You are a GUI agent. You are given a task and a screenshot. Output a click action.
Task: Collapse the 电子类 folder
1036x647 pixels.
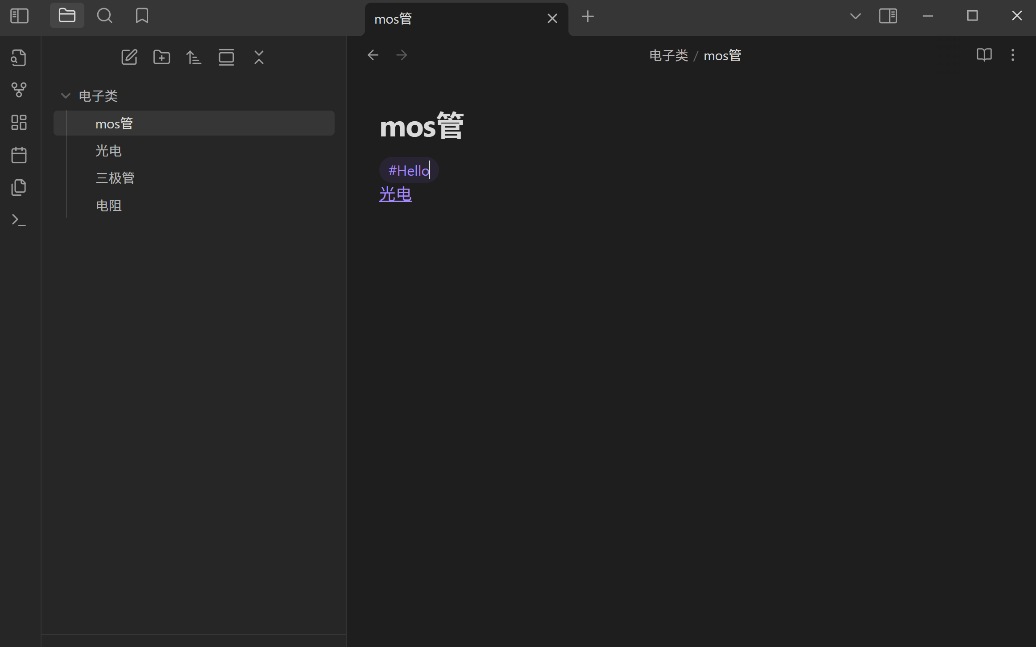coord(66,96)
